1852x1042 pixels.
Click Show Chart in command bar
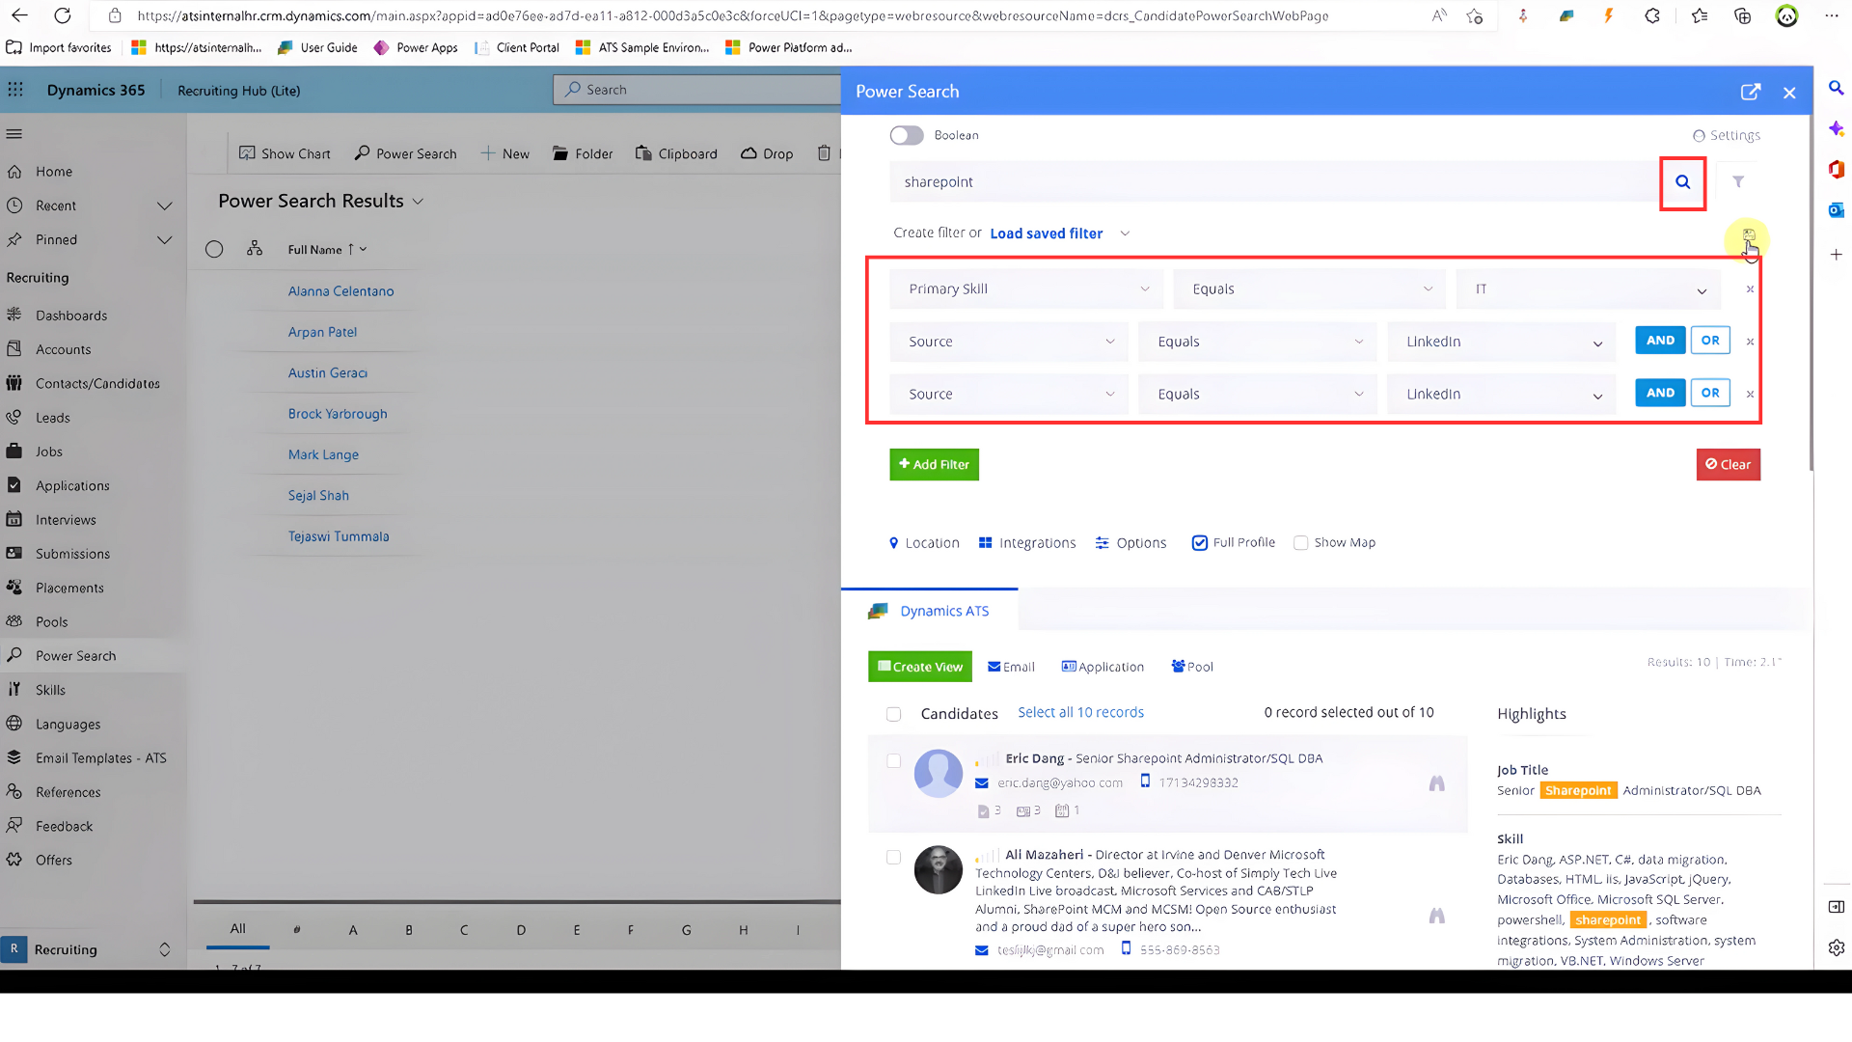(285, 153)
